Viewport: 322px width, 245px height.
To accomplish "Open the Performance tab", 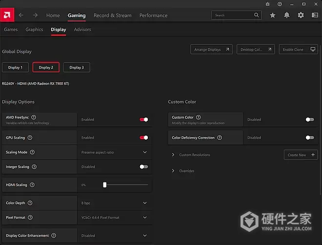I will pyautogui.click(x=153, y=16).
